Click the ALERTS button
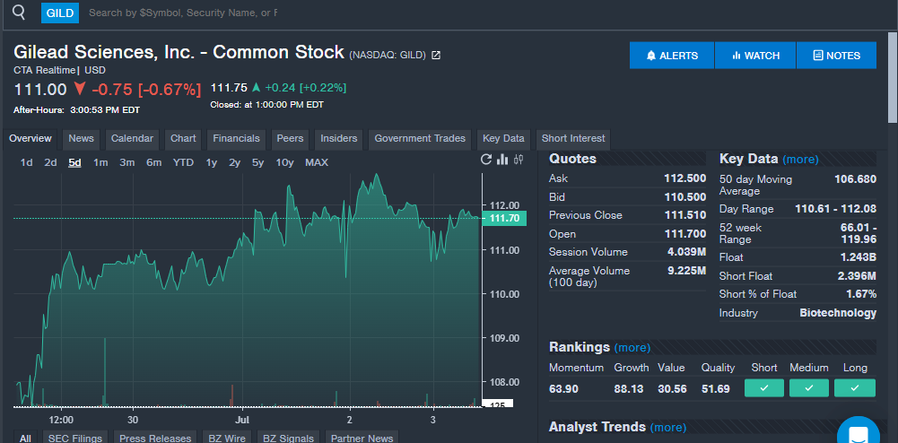 coord(672,56)
